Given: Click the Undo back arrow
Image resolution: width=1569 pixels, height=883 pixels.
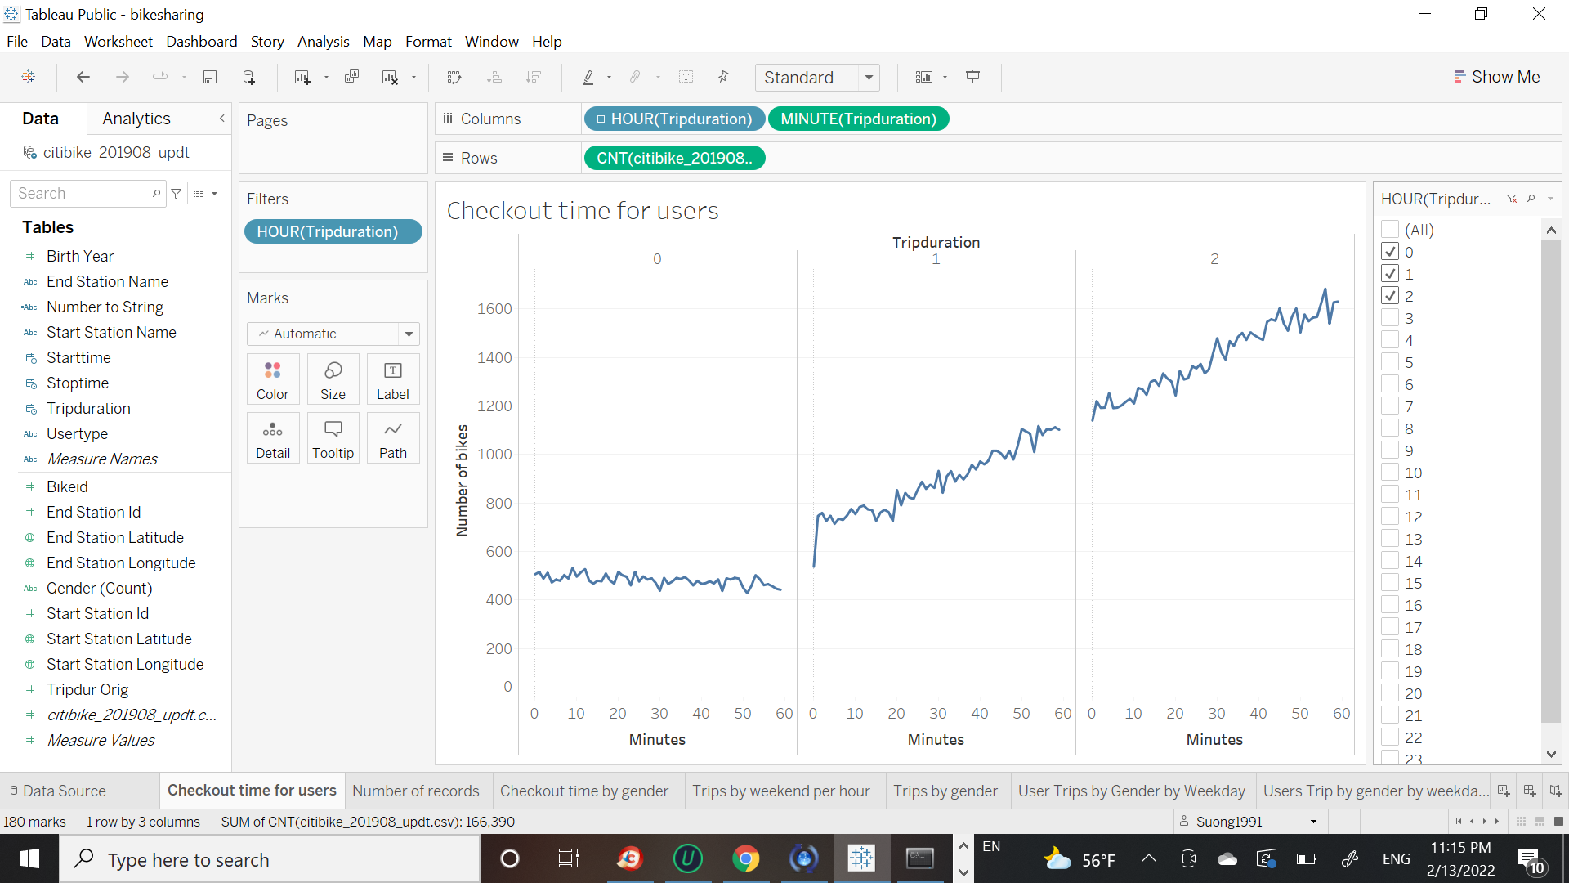Looking at the screenshot, I should pos(83,77).
